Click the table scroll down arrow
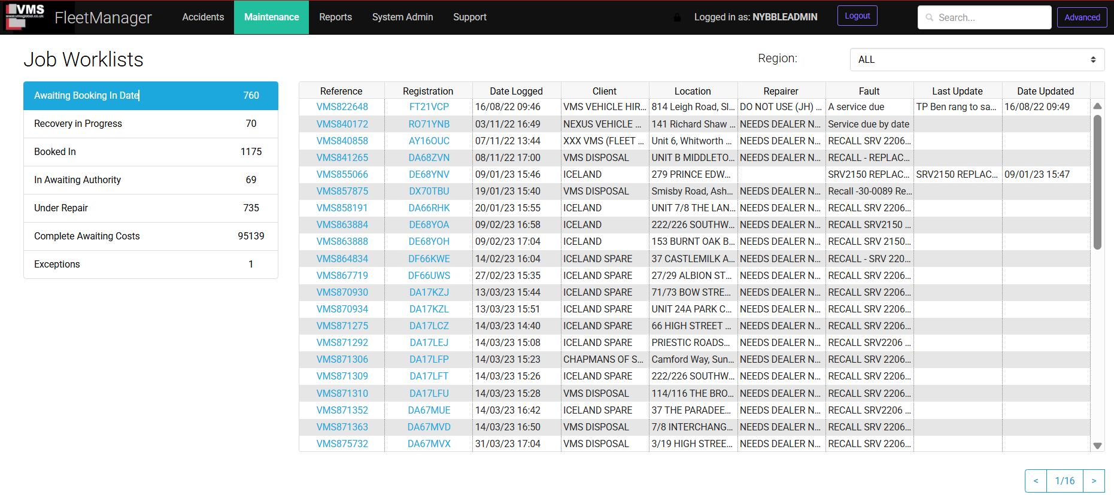This screenshot has width=1114, height=495. [1097, 445]
